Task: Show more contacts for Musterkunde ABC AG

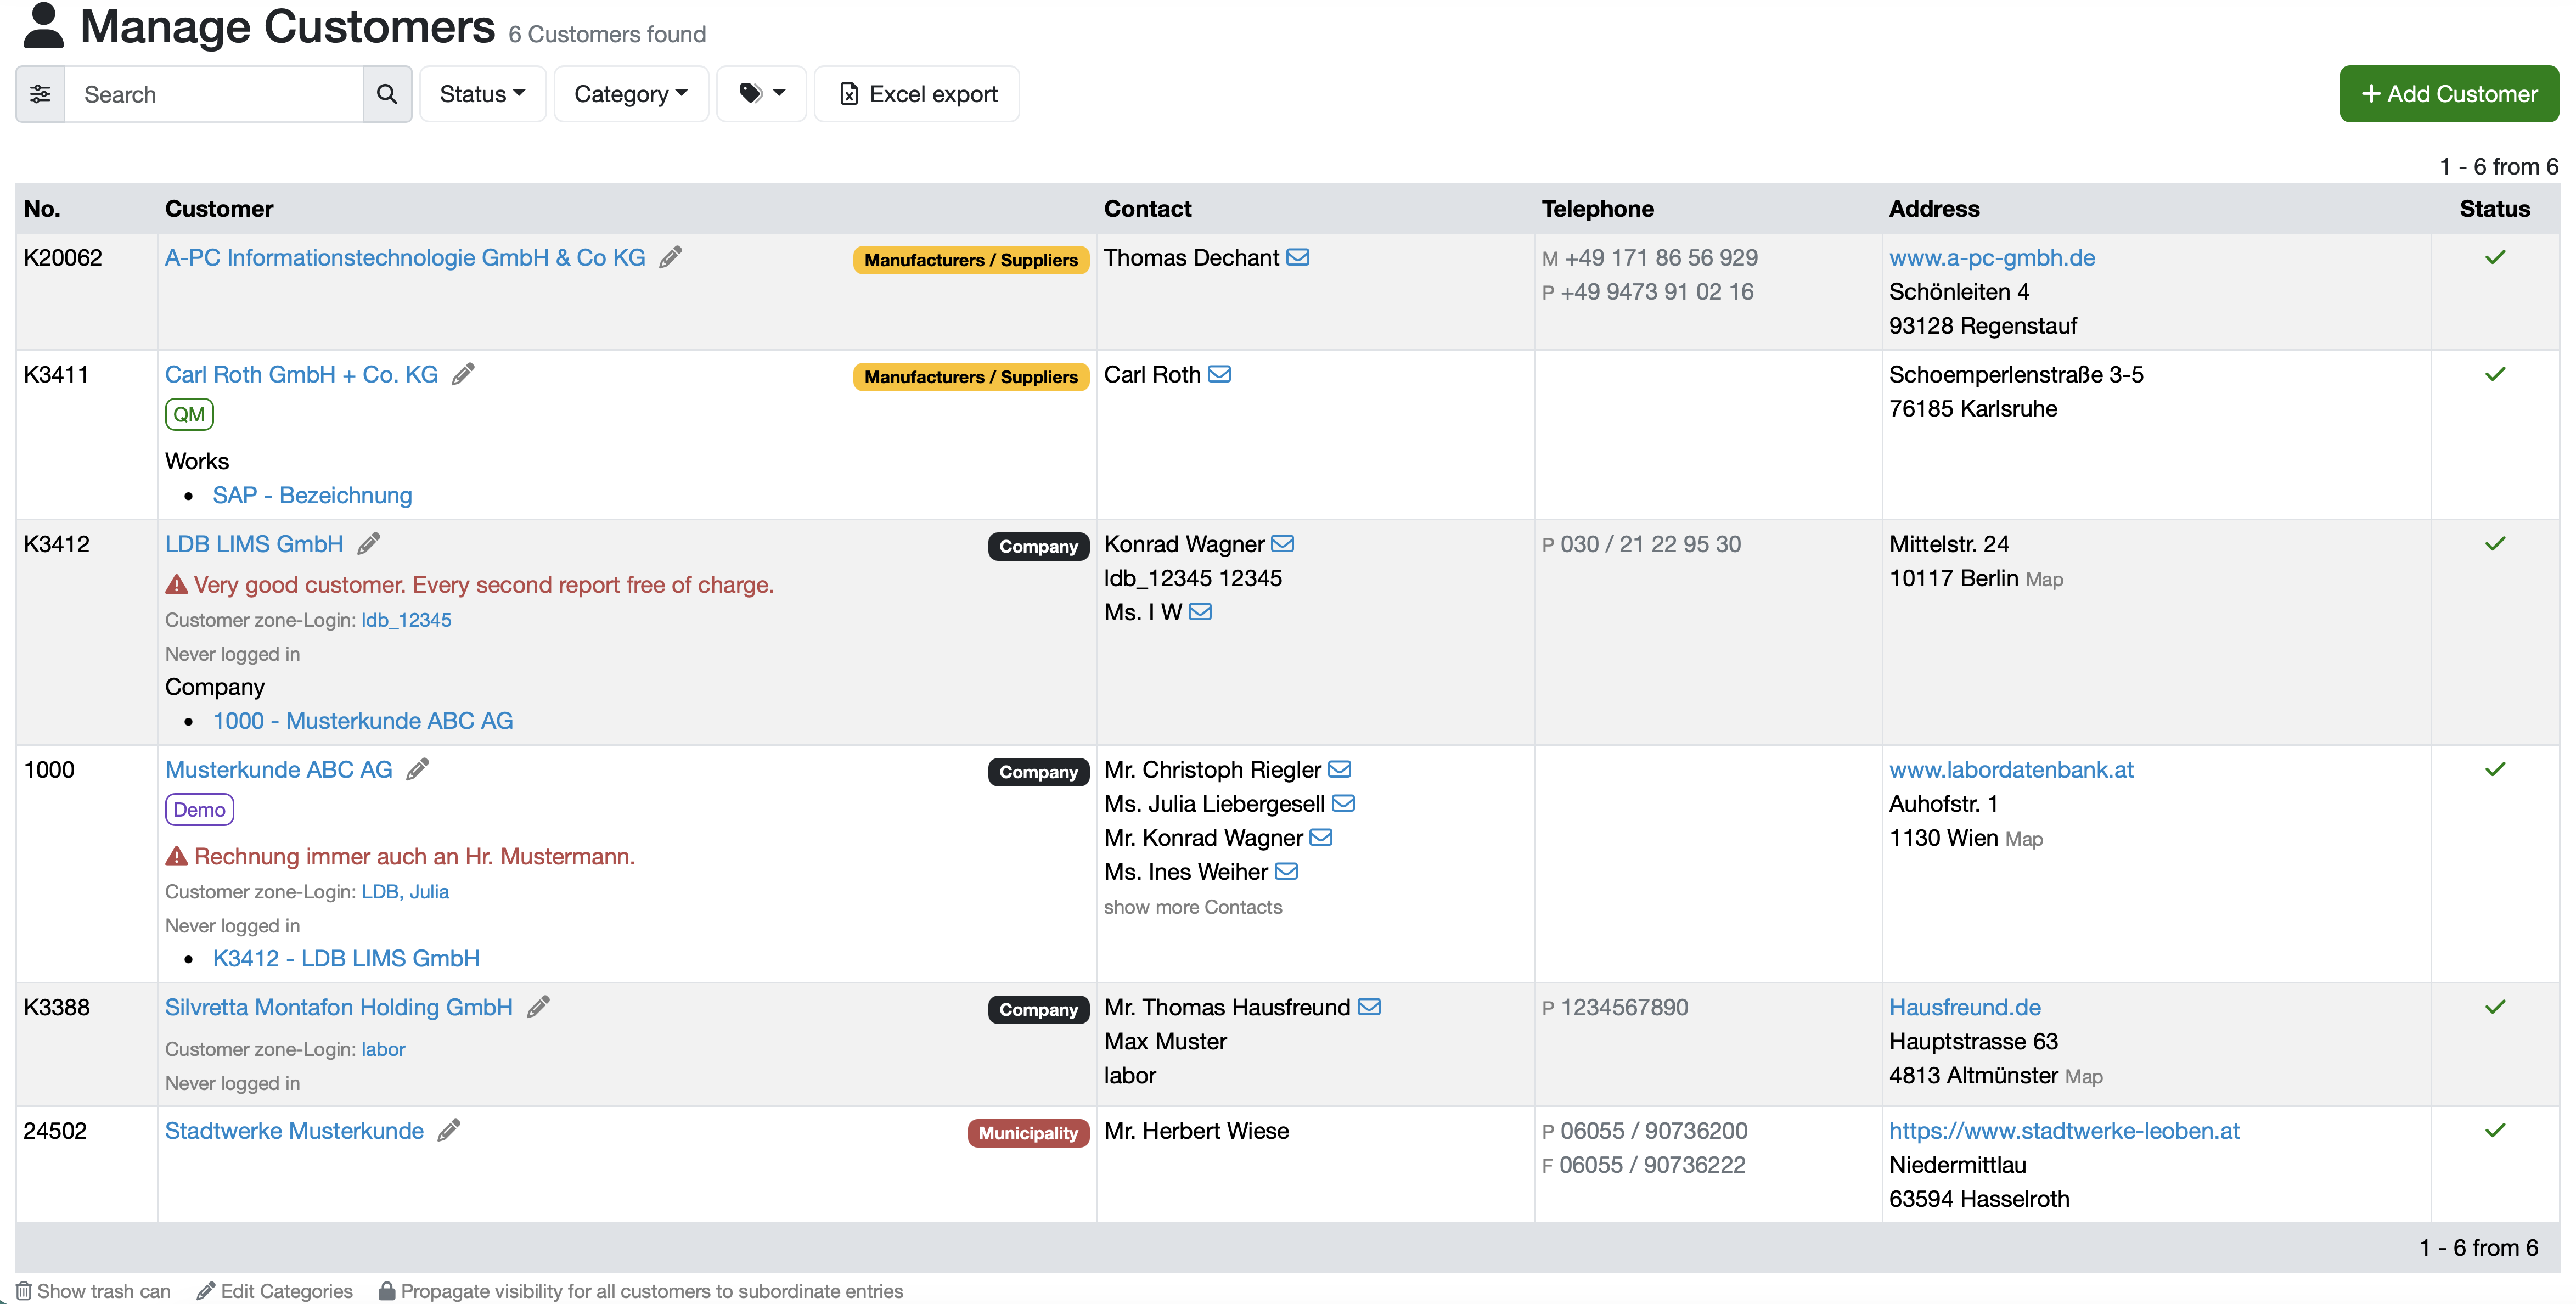Action: (1193, 907)
